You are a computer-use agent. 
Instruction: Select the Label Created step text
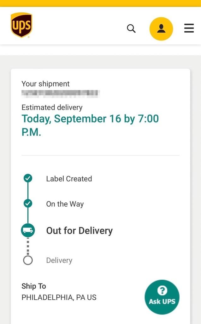pos(69,179)
